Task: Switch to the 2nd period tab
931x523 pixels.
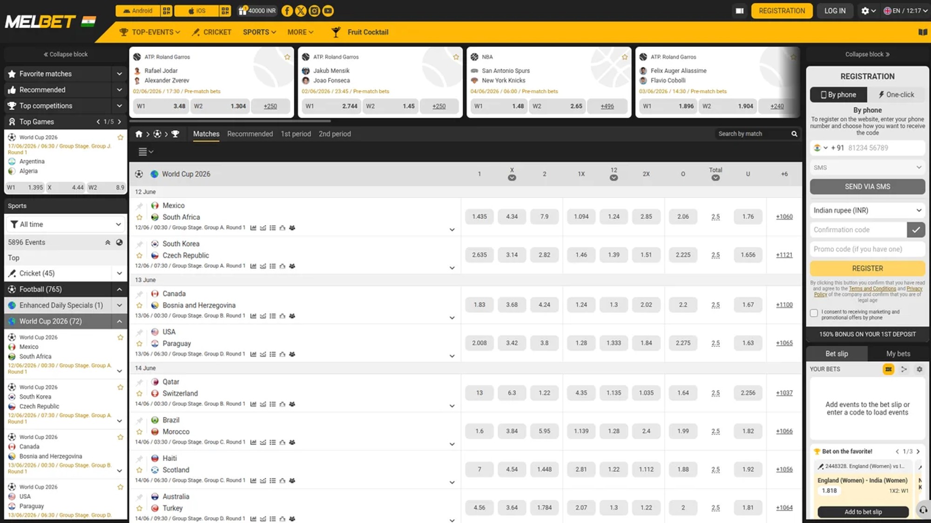Action: point(335,134)
